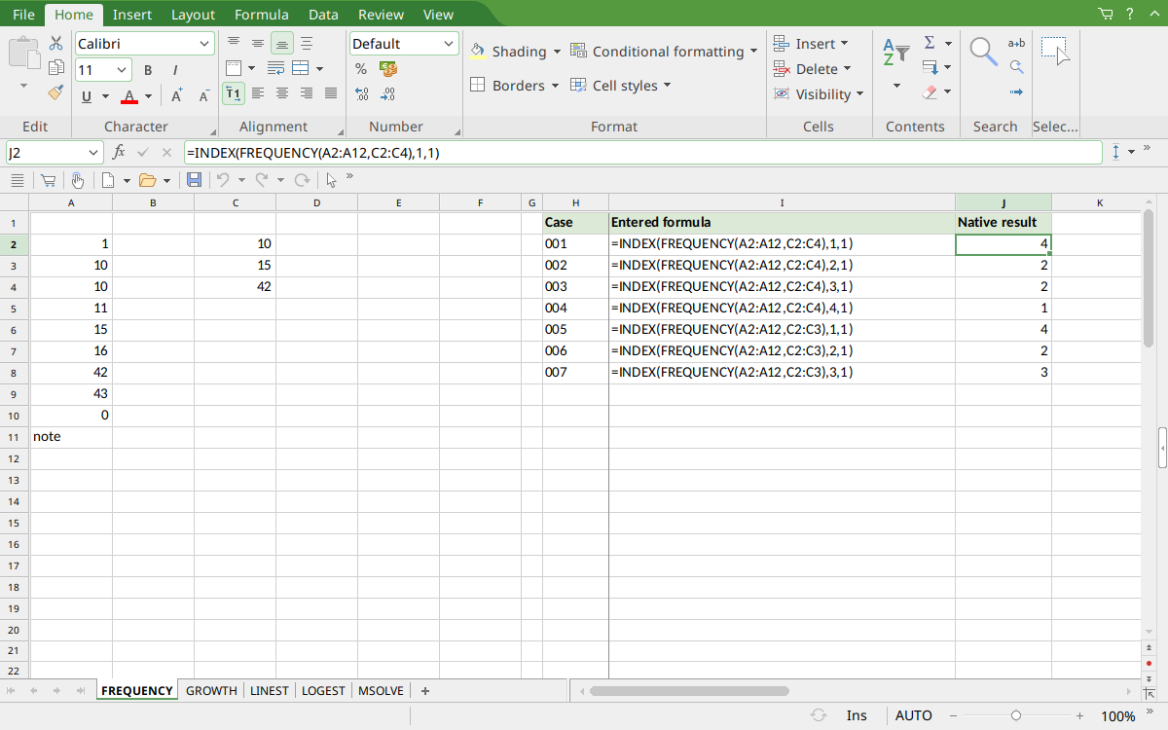The image size is (1168, 730).
Task: Click the percent number format icon
Action: 361,68
